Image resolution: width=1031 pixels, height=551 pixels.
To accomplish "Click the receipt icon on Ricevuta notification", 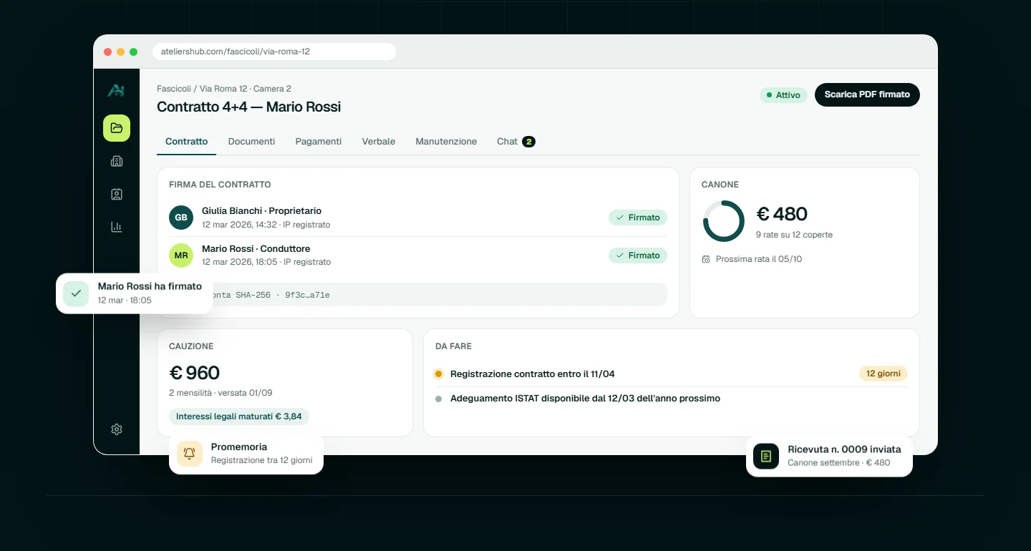I will (x=766, y=456).
